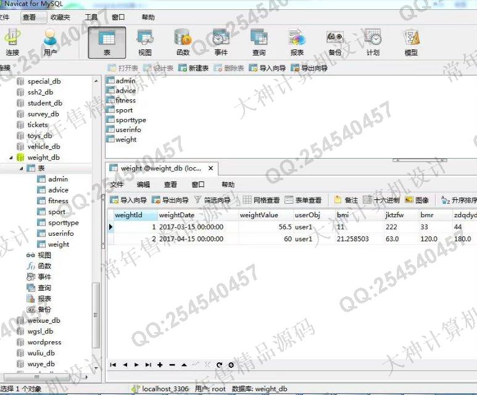Switch to 网格查看 grid view
Screen dimensions: 477x395
tap(261, 200)
